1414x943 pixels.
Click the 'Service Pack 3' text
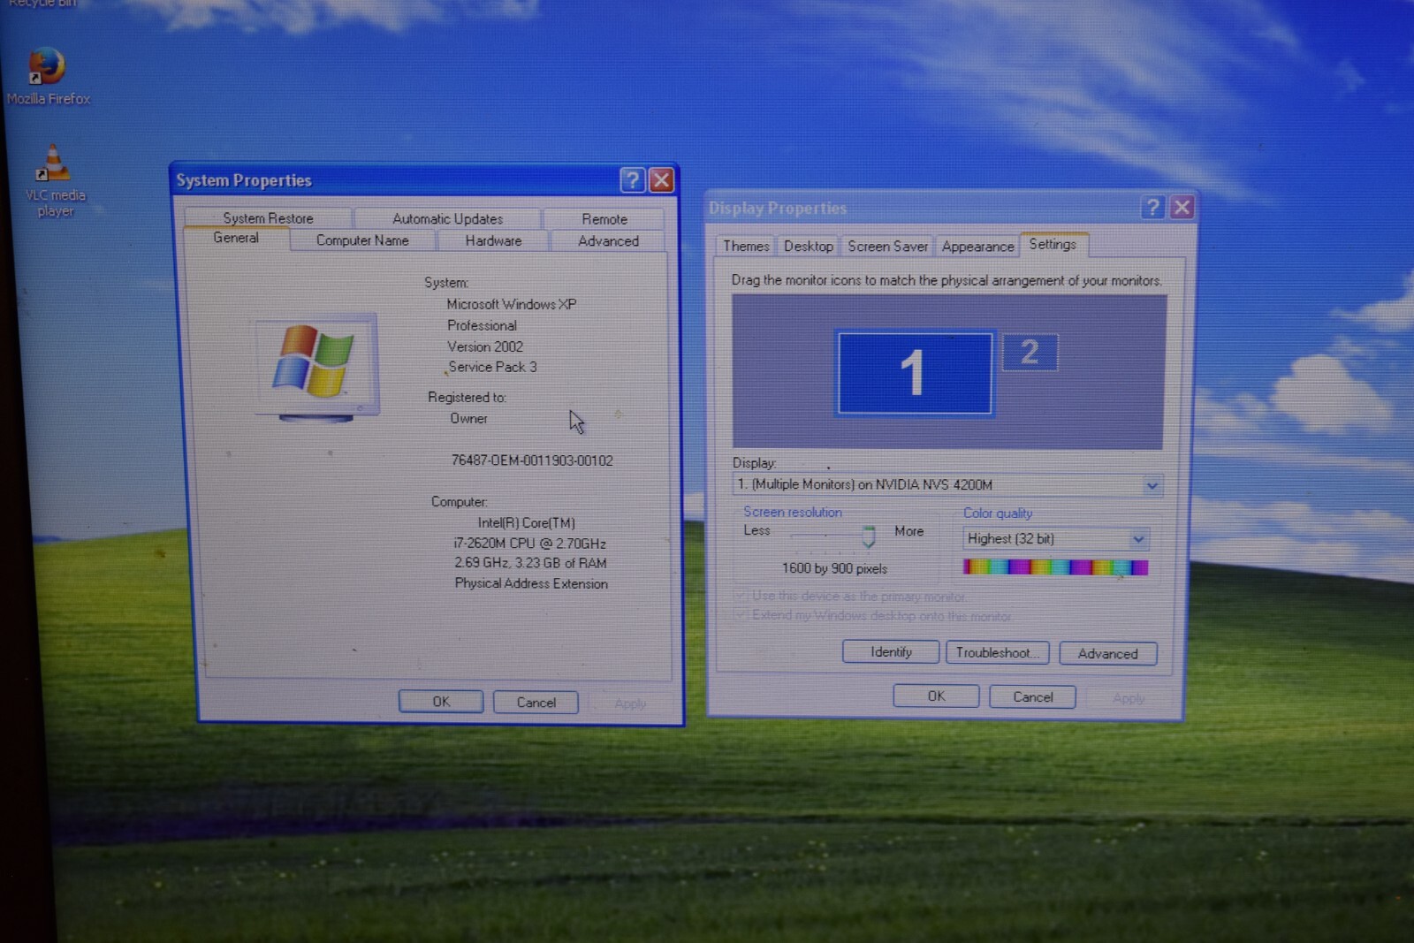[492, 367]
